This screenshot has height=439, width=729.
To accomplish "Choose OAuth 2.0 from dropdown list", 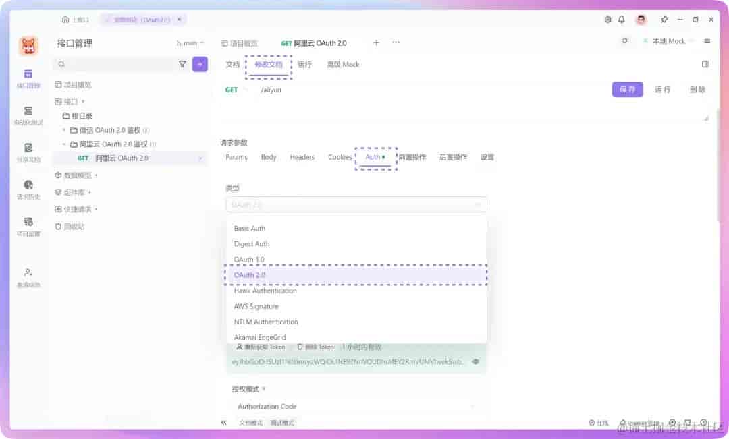I will pyautogui.click(x=356, y=275).
